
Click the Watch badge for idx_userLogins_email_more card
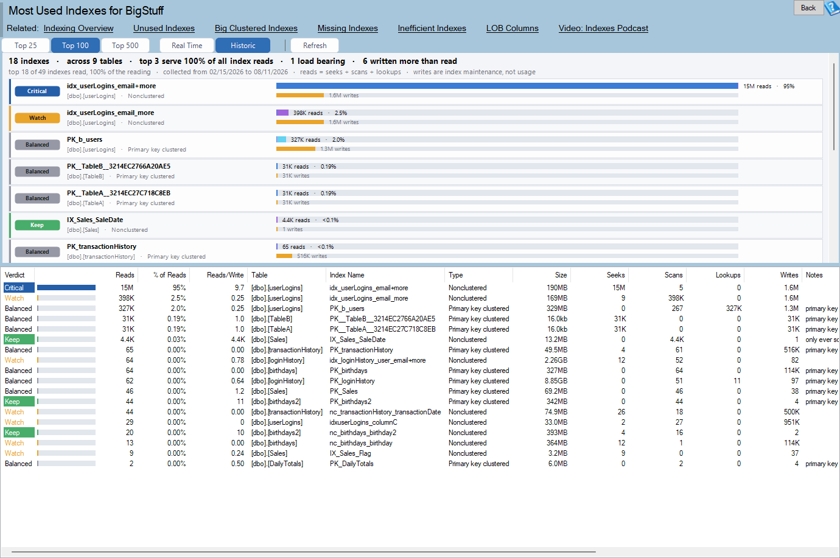click(37, 118)
